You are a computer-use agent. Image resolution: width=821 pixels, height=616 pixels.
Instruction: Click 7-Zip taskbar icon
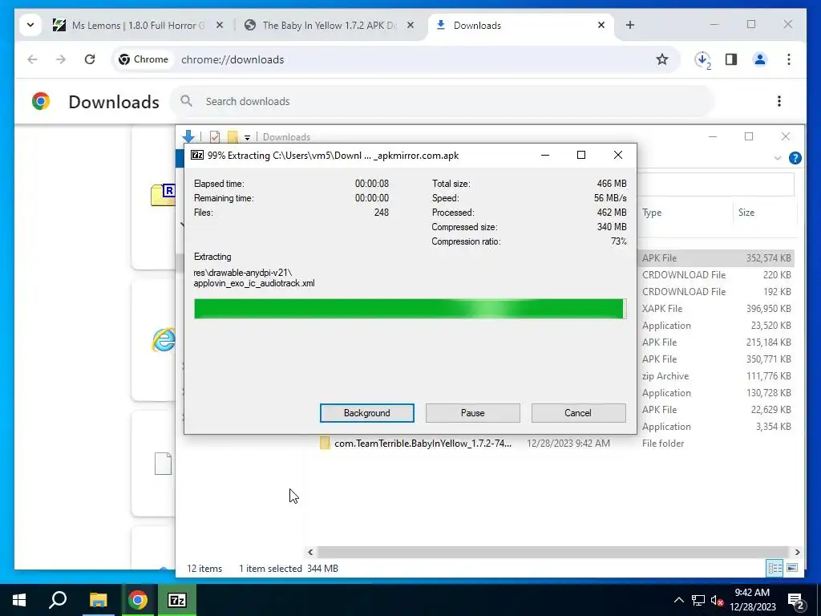click(177, 600)
